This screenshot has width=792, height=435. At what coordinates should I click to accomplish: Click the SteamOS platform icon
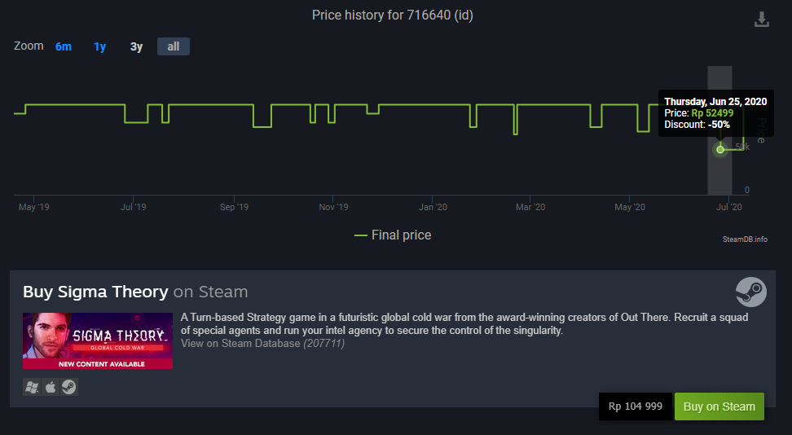point(69,387)
